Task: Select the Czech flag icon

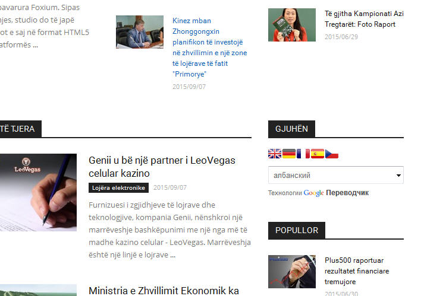Action: point(332,154)
